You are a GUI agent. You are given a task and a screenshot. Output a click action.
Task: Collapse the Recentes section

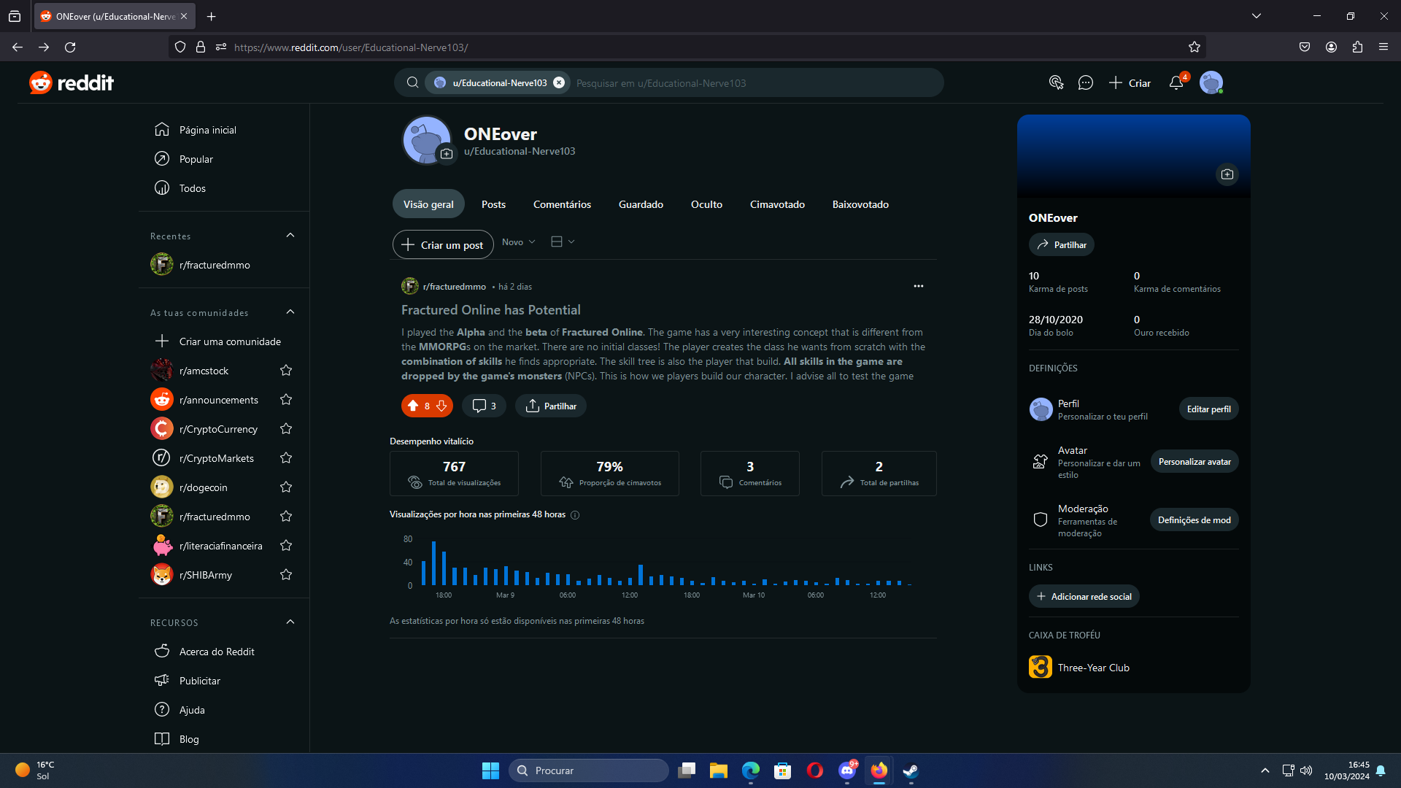[290, 235]
